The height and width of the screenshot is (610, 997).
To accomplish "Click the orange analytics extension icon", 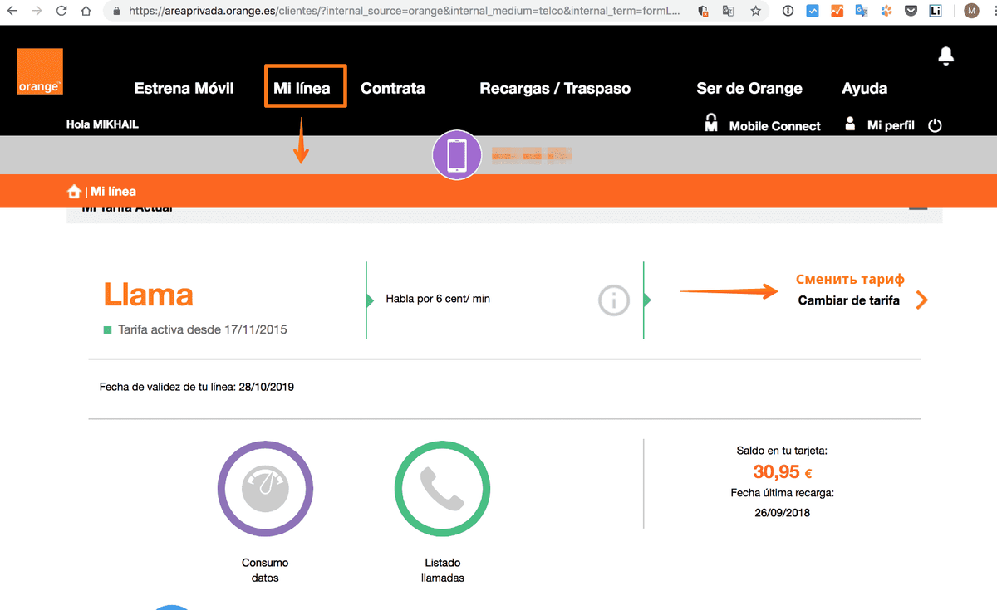I will tap(837, 12).
